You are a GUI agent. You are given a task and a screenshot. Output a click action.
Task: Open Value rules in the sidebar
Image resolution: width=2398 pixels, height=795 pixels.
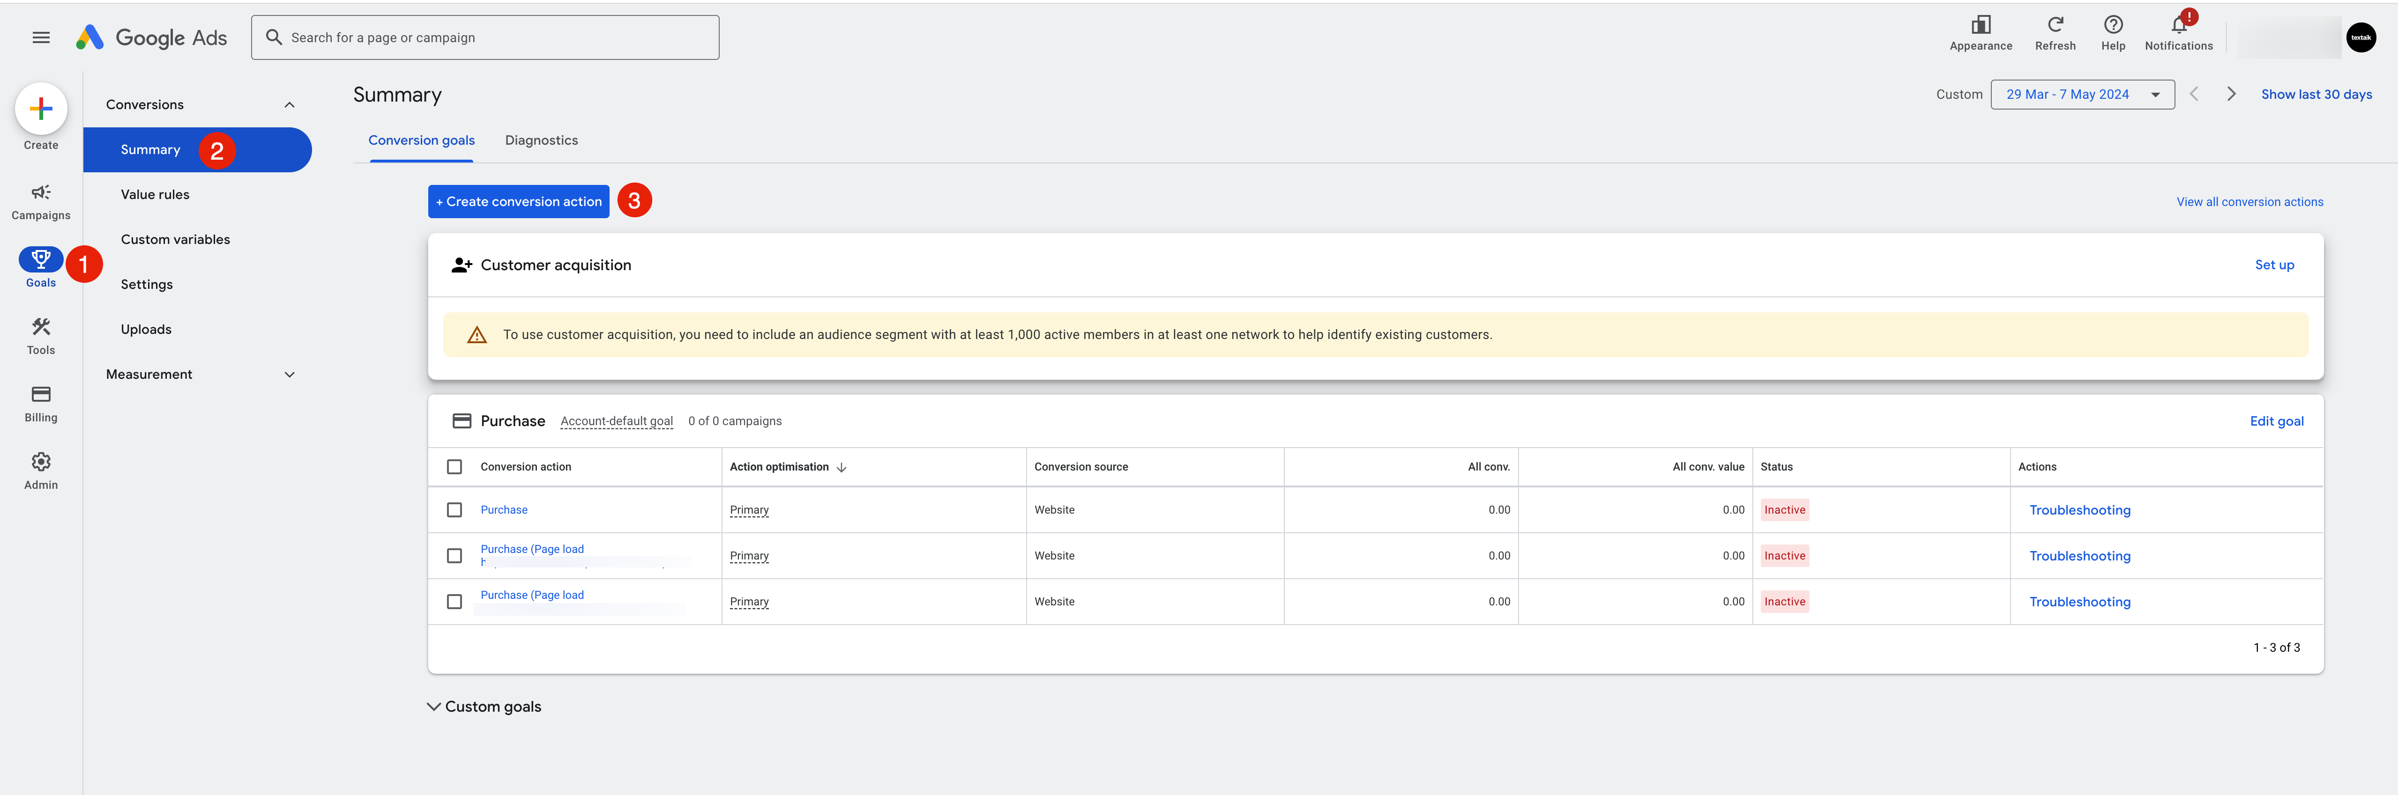pos(155,194)
